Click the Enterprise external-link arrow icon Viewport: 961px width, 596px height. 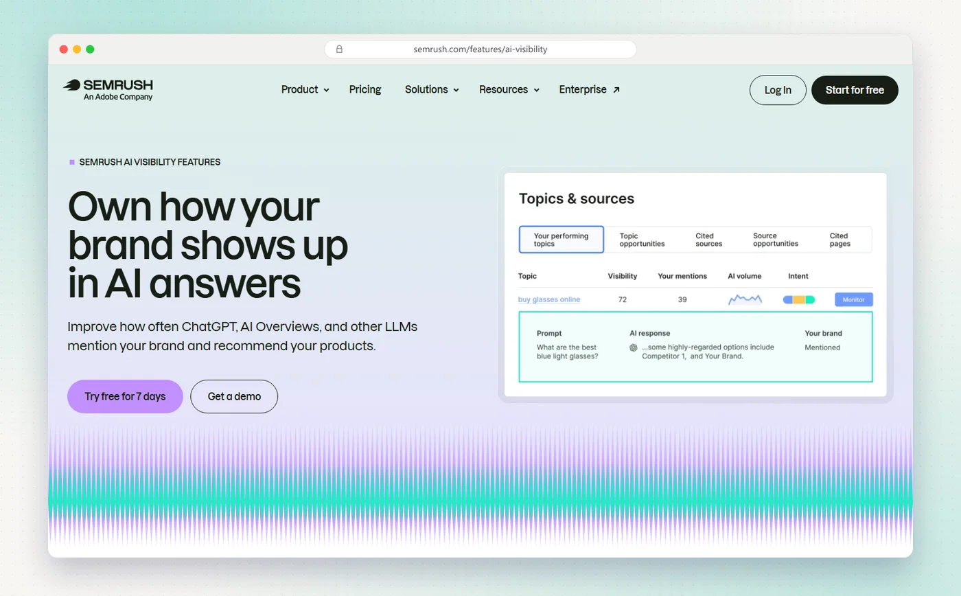616,89
